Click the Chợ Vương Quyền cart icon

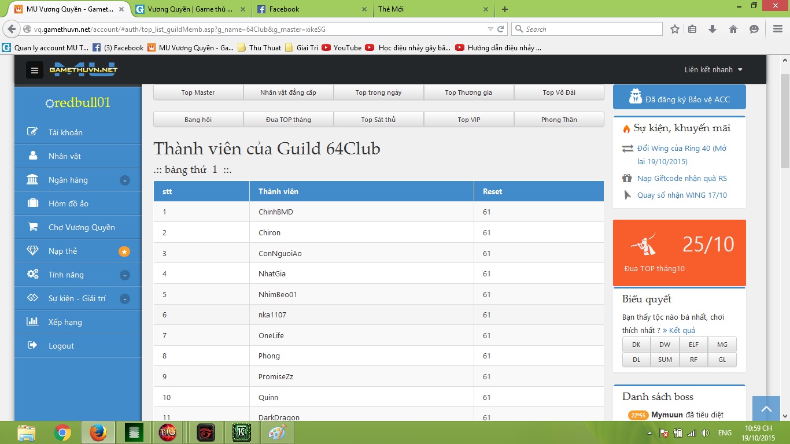(x=33, y=227)
